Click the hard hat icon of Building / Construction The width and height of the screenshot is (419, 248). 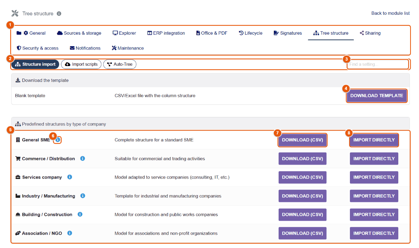[x=18, y=214]
